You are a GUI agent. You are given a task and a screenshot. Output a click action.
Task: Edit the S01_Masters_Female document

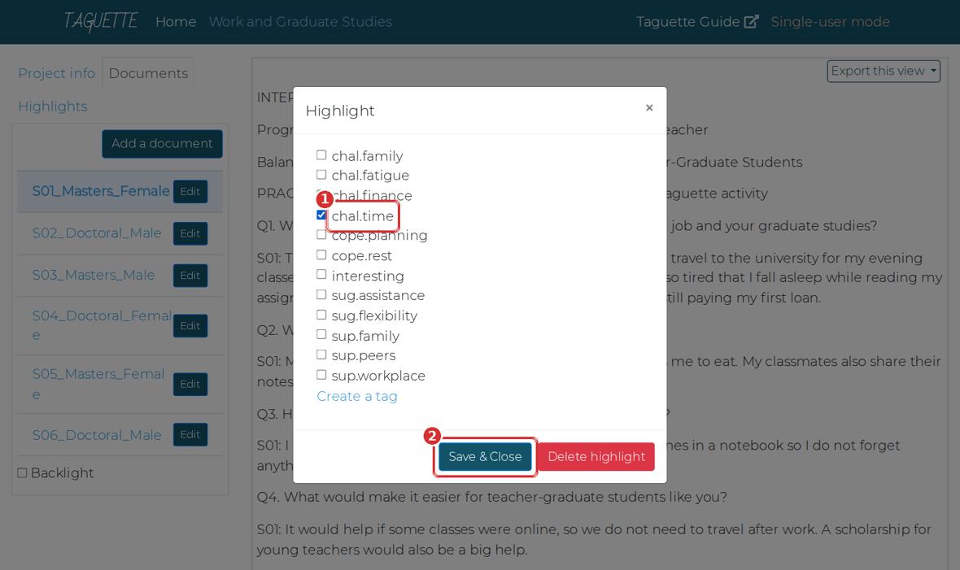click(x=190, y=192)
